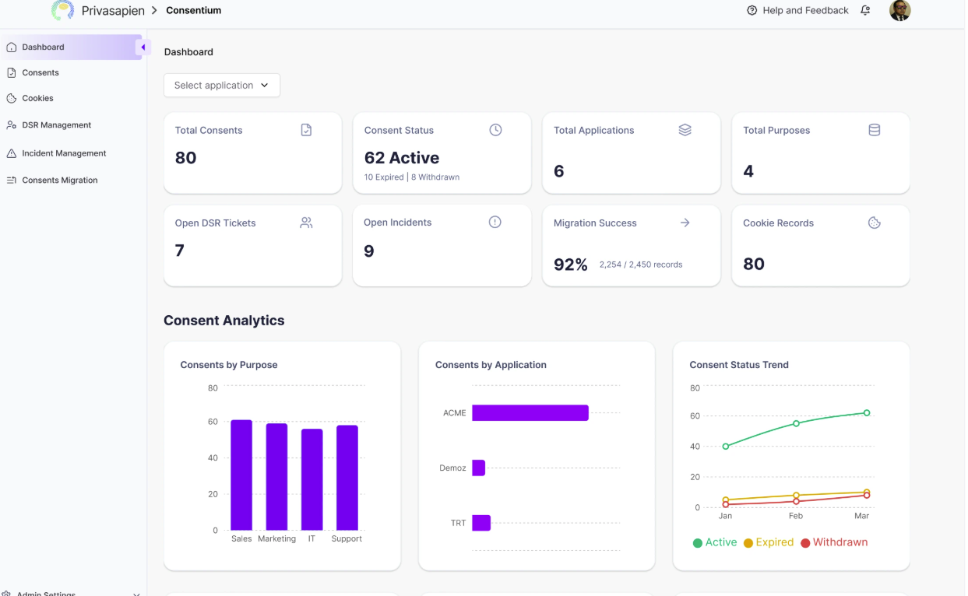Click the Jan point on the Active trend line

click(x=726, y=447)
